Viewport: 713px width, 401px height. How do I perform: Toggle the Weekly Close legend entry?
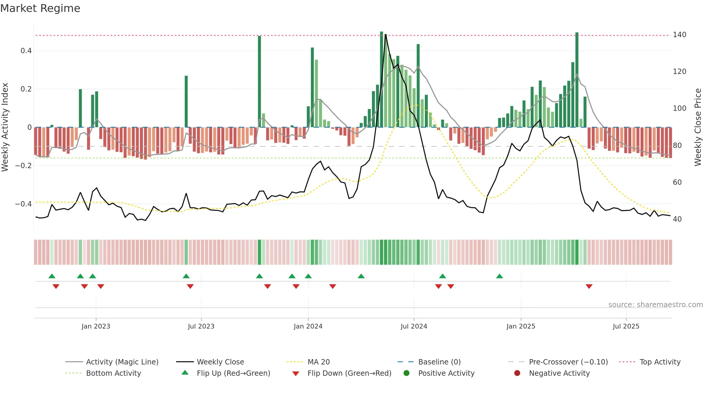[210, 362]
